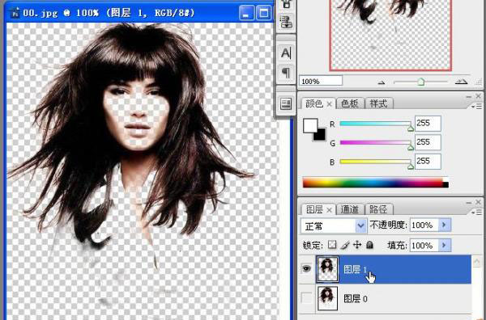Open the Color panel options menu
486x320 pixels.
pyautogui.click(x=476, y=106)
